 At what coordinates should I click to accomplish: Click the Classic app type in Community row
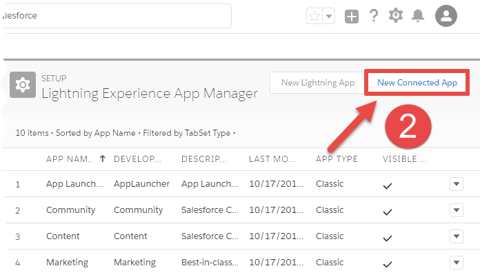point(330,210)
